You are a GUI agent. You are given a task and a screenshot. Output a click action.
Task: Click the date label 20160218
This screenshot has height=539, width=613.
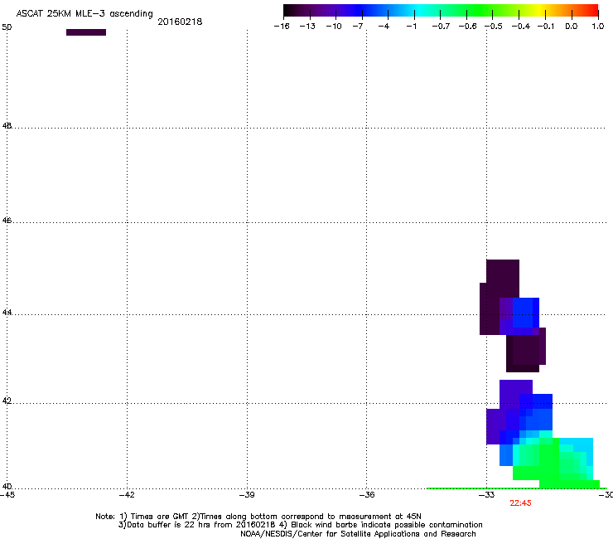tap(180, 22)
